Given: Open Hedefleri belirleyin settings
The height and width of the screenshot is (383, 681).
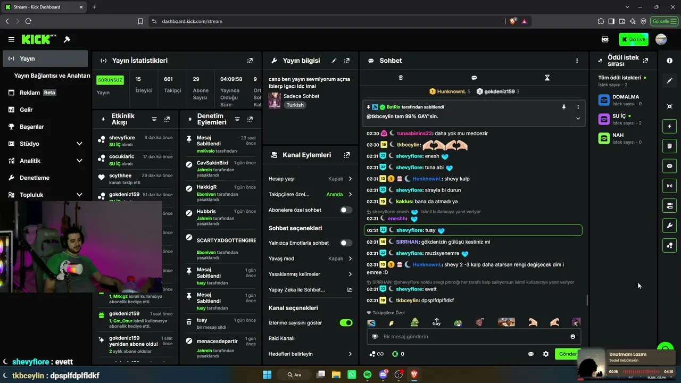Looking at the screenshot, I should [x=311, y=354].
